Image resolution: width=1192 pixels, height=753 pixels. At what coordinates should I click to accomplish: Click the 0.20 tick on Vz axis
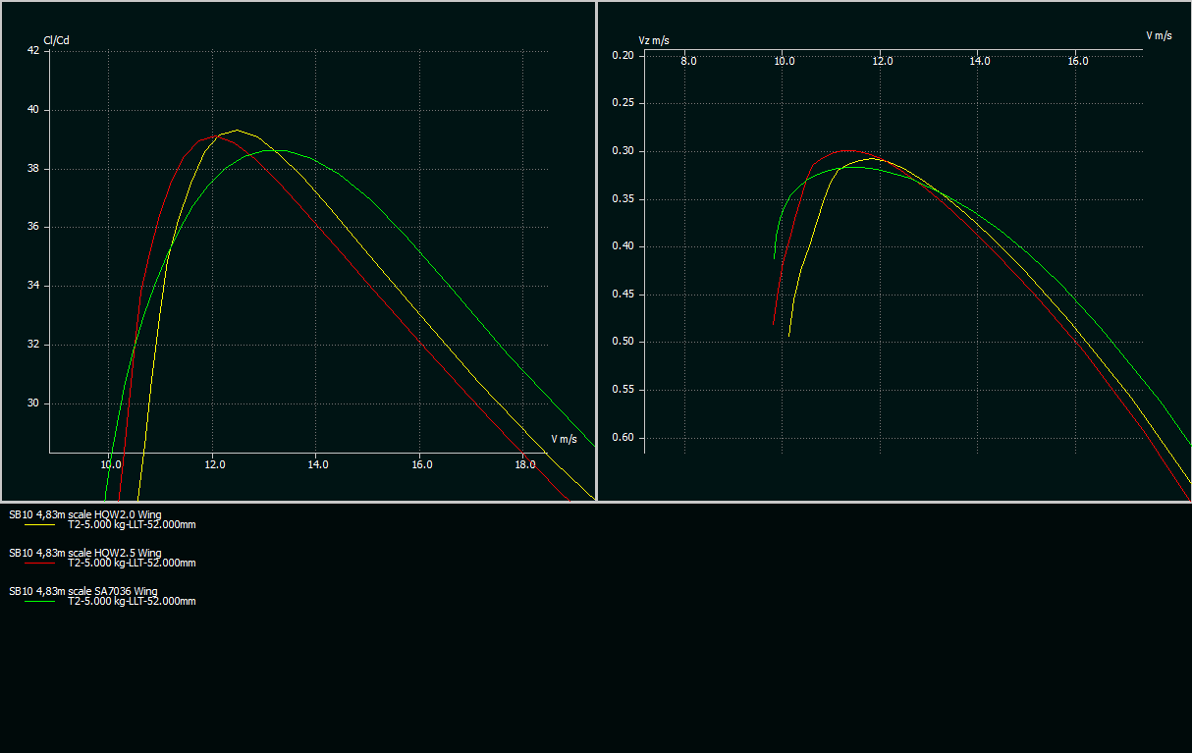point(623,56)
